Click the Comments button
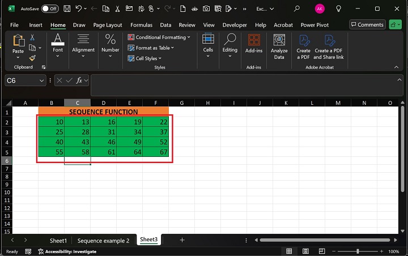This screenshot has height=256, width=408. point(367,25)
